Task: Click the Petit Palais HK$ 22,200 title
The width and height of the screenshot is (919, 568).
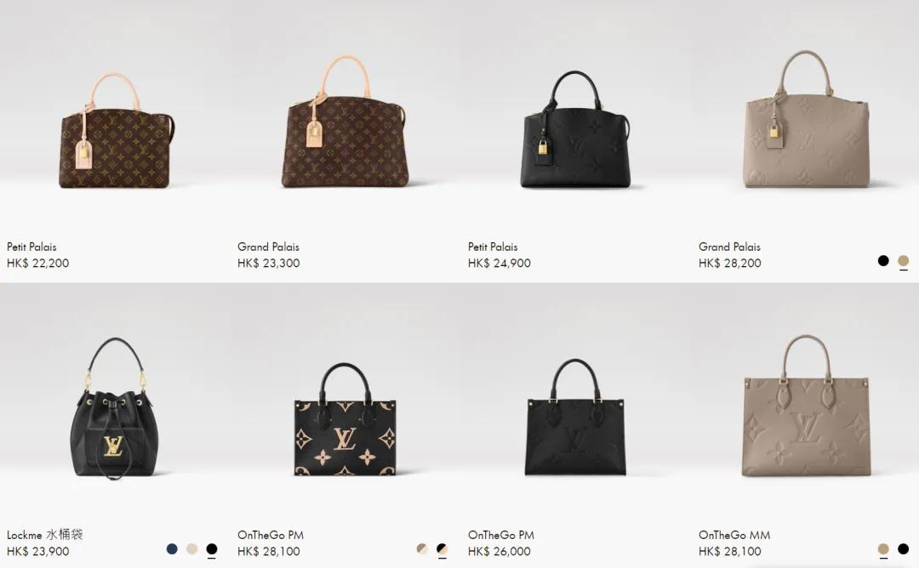Action: (x=31, y=247)
